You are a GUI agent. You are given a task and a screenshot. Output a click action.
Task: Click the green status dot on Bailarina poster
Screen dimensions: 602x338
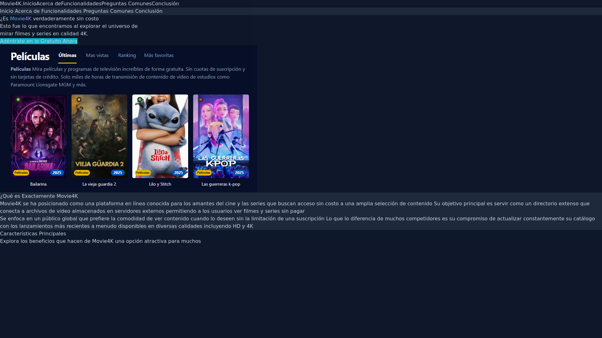click(18, 100)
